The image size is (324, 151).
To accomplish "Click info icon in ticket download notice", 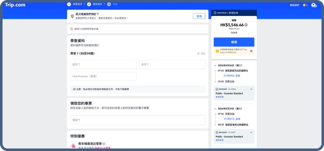I will coord(74,89).
